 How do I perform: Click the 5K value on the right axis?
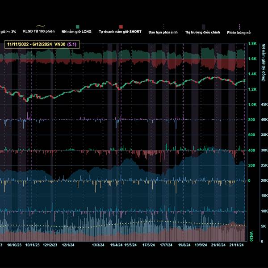point(264,226)
